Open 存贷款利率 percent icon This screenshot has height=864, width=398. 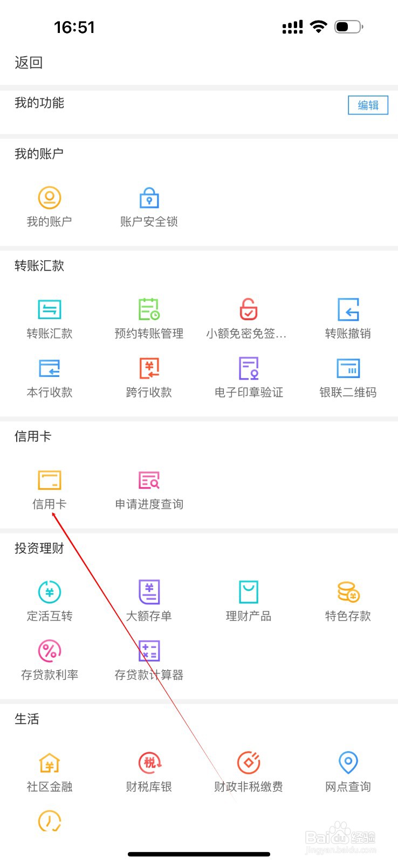tap(50, 651)
